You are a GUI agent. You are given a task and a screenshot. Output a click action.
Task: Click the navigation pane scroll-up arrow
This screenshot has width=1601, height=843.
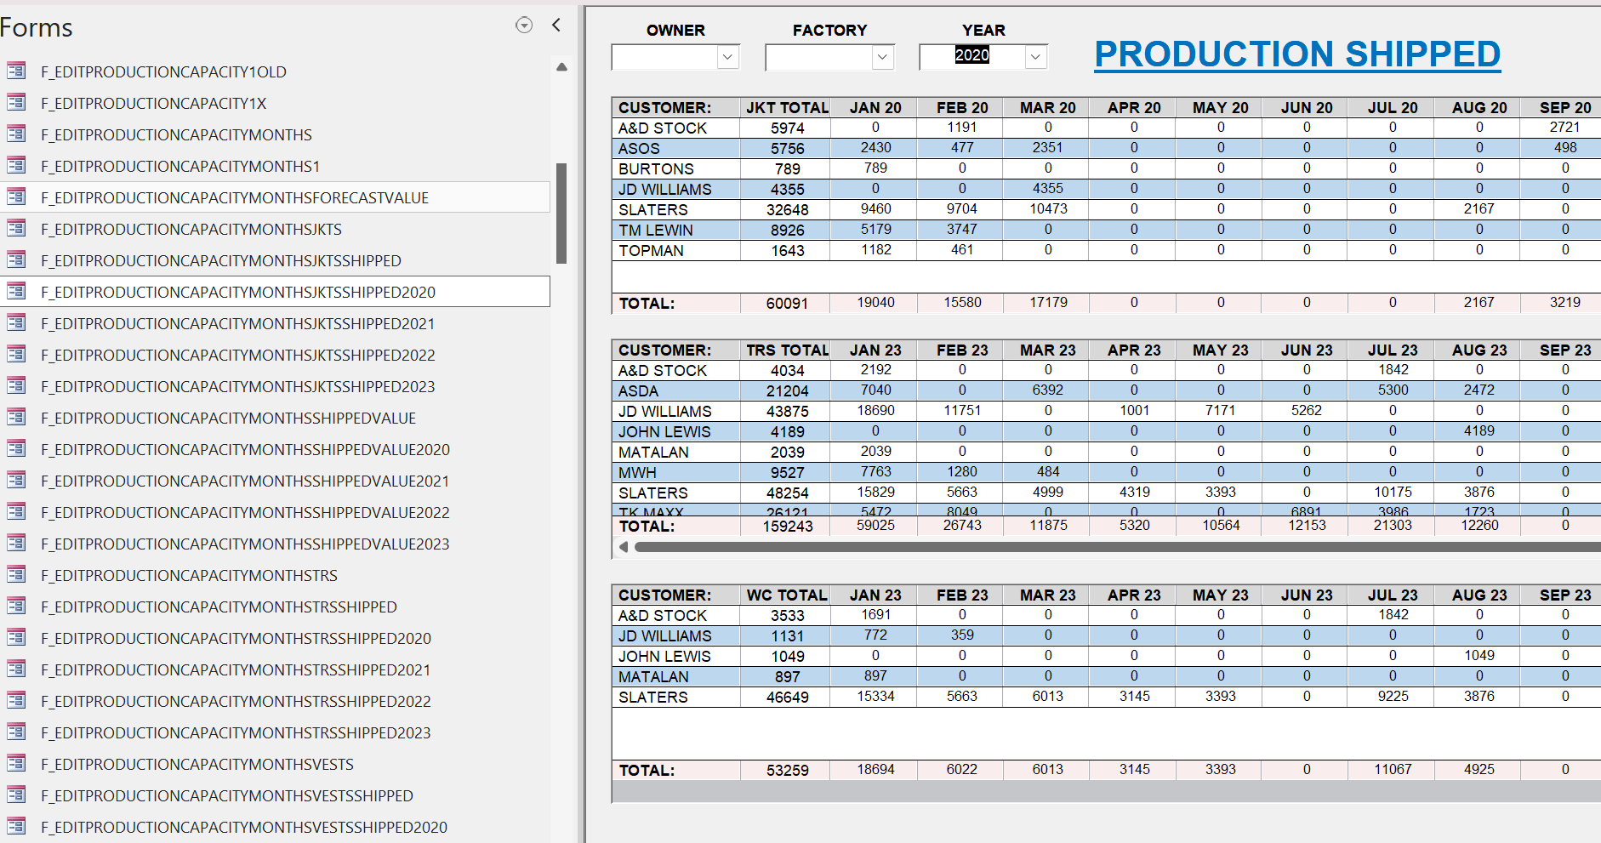pyautogui.click(x=561, y=66)
